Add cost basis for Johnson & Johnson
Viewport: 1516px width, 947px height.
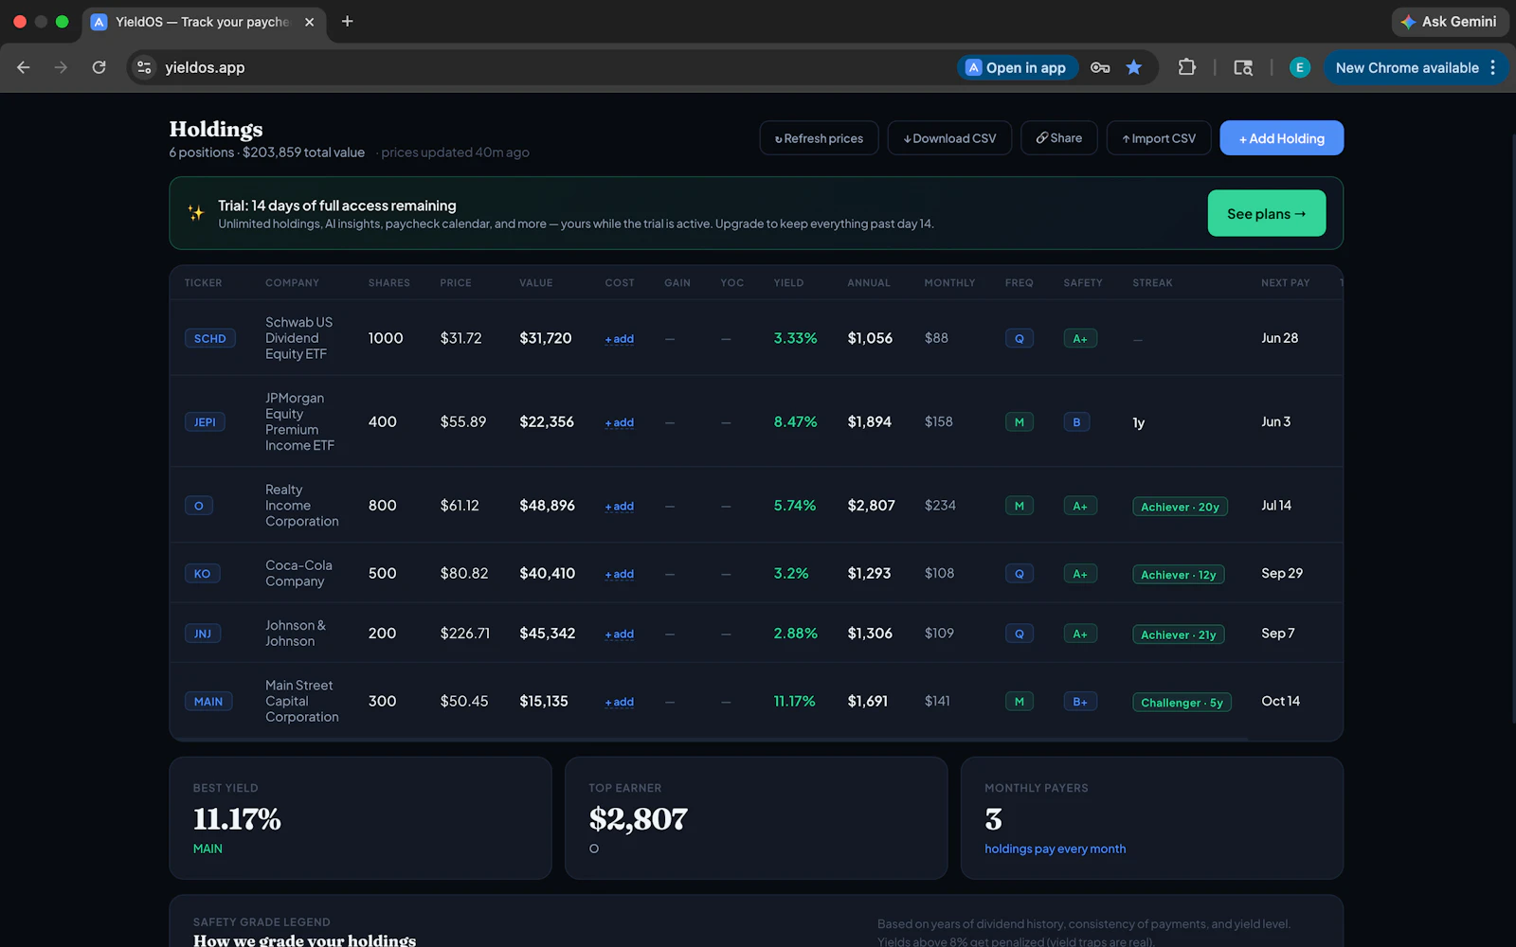pos(620,634)
